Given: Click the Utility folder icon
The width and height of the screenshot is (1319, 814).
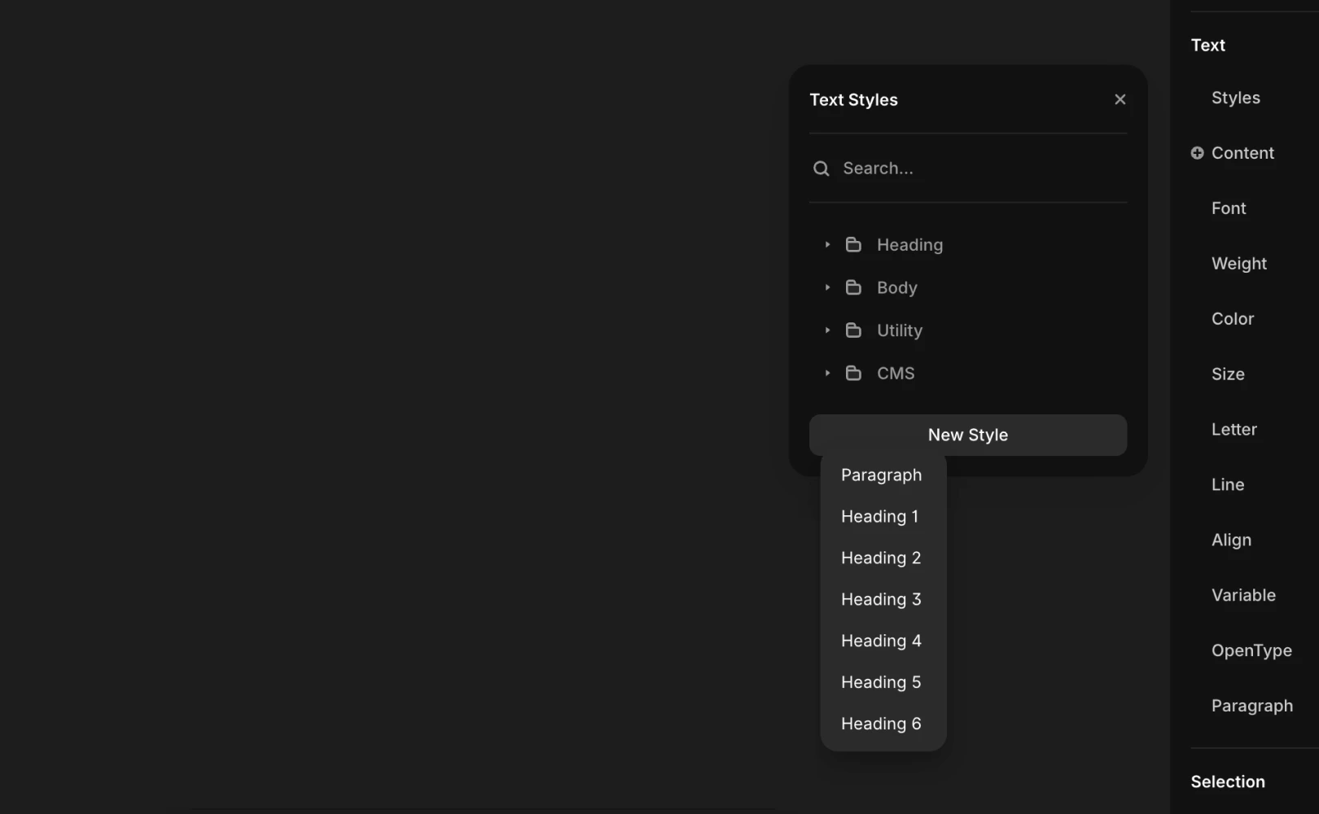Looking at the screenshot, I should click(x=853, y=330).
